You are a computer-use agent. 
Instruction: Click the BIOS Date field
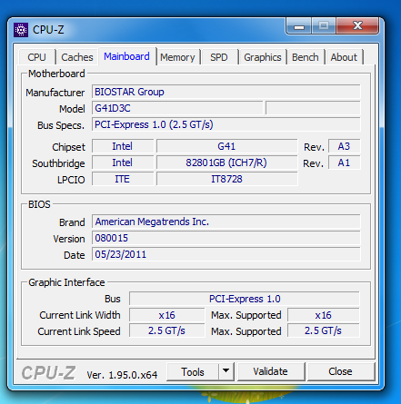tap(226, 254)
